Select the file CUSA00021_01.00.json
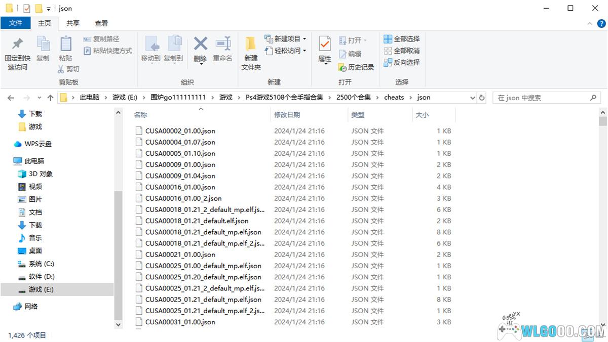The width and height of the screenshot is (608, 342). 180,254
